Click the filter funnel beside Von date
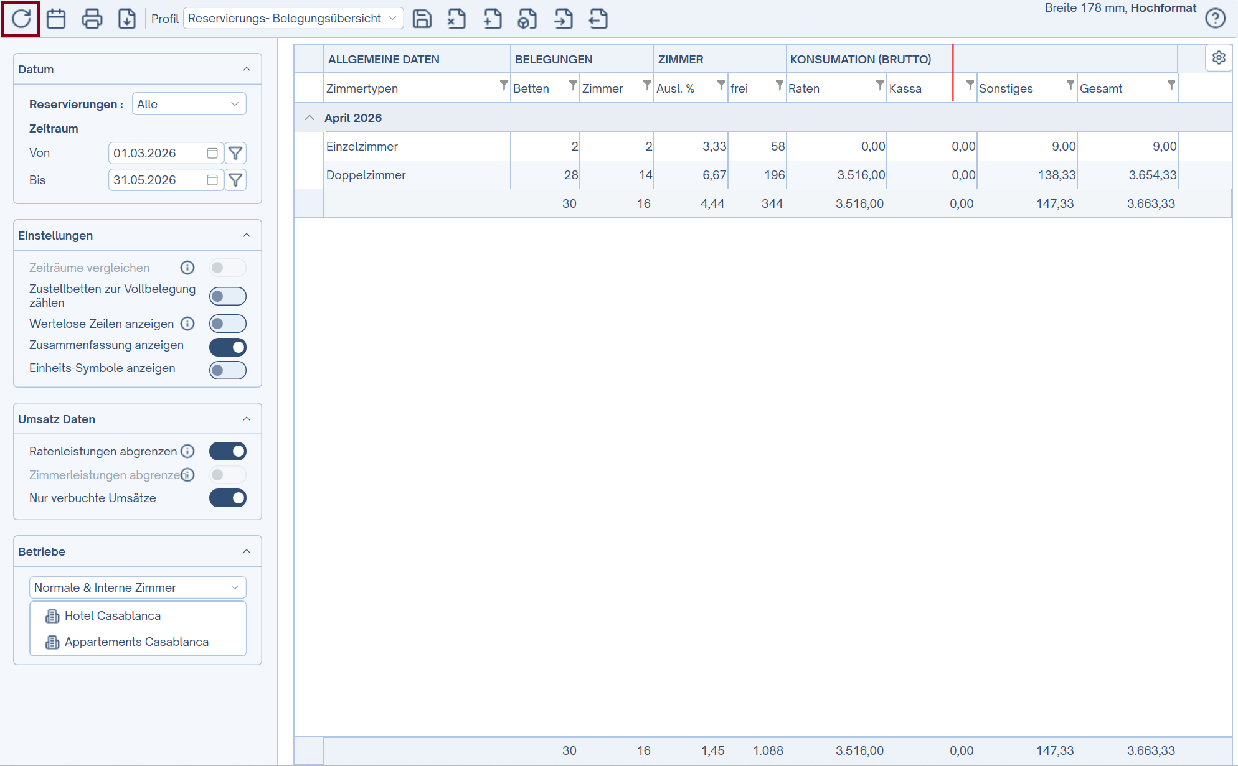 click(x=235, y=153)
